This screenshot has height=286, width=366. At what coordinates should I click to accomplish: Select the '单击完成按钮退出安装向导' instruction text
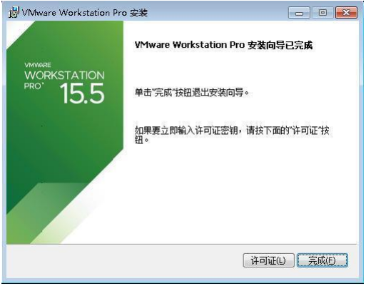pos(192,93)
